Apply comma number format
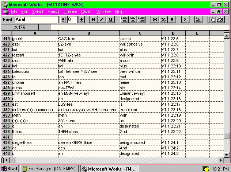Image resolution: width=231 pixels, height=172 pixels. pyautogui.click(x=172, y=20)
